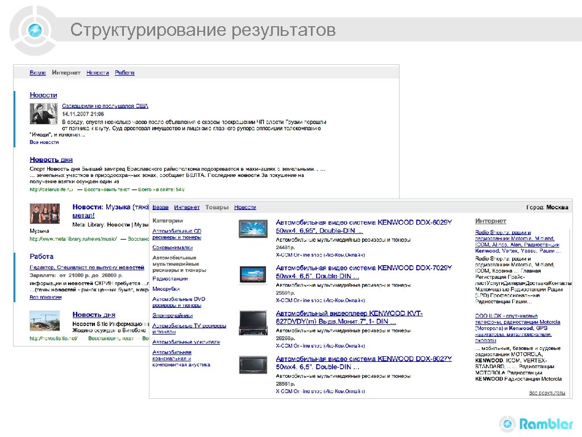
Task: Open the X-COM shop link under the 28561р. price
Action: (x=321, y=391)
